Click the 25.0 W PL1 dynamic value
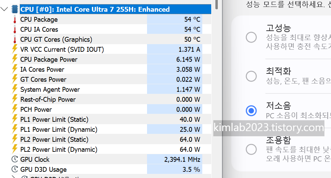 coord(190,129)
